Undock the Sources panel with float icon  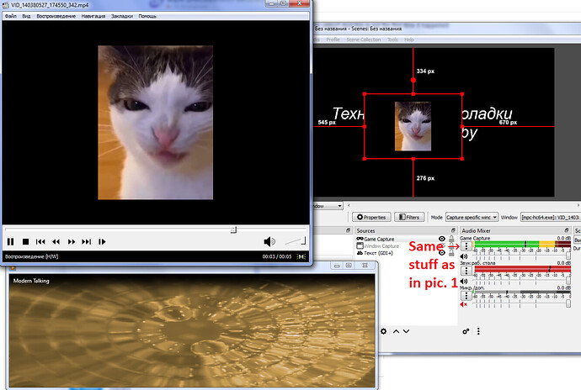point(453,230)
